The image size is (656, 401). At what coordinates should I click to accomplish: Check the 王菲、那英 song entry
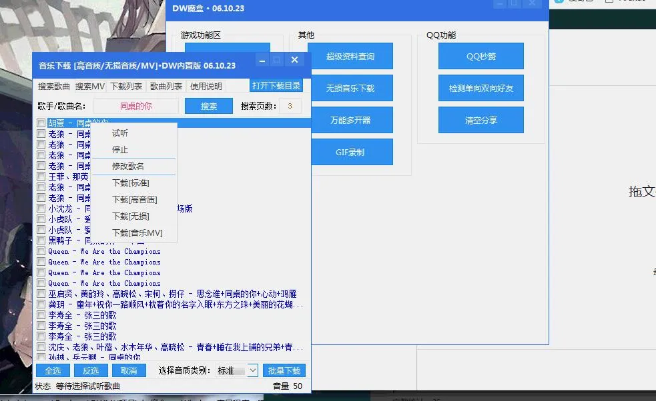(41, 177)
